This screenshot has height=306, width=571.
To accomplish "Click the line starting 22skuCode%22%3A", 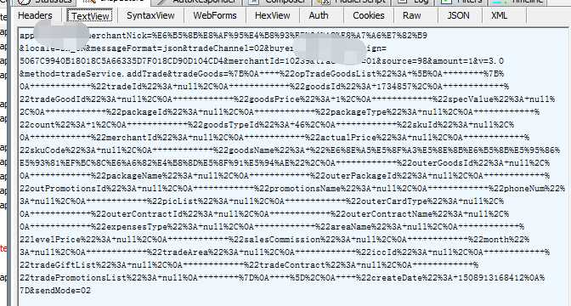I will 290,150.
